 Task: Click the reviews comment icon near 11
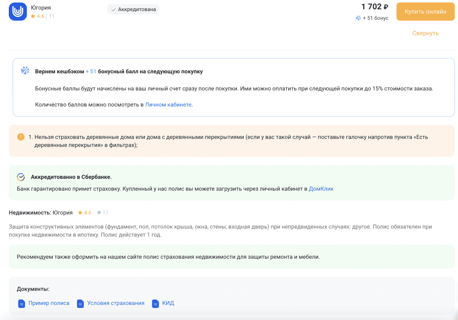tap(99, 212)
